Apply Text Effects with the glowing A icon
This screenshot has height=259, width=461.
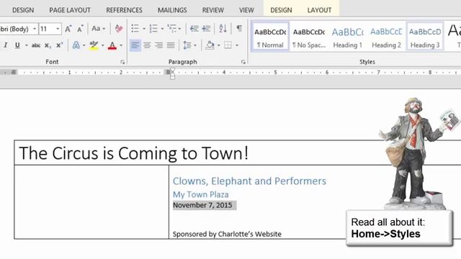tap(76, 45)
